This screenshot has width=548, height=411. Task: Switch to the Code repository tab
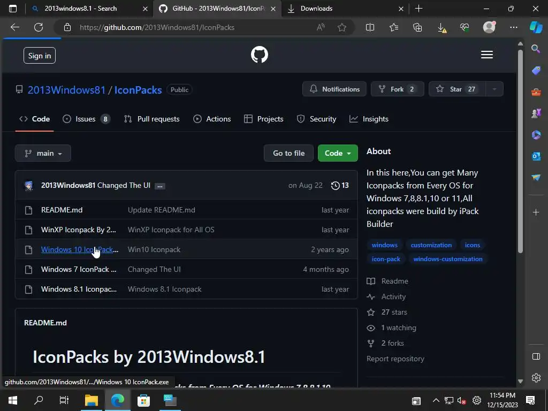coord(34,119)
